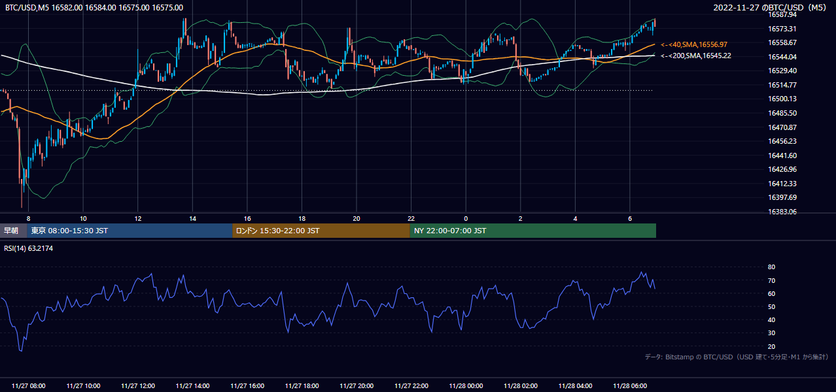The height and width of the screenshot is (392, 836).
Task: Click price axis label 16558.67
Action: tap(782, 42)
